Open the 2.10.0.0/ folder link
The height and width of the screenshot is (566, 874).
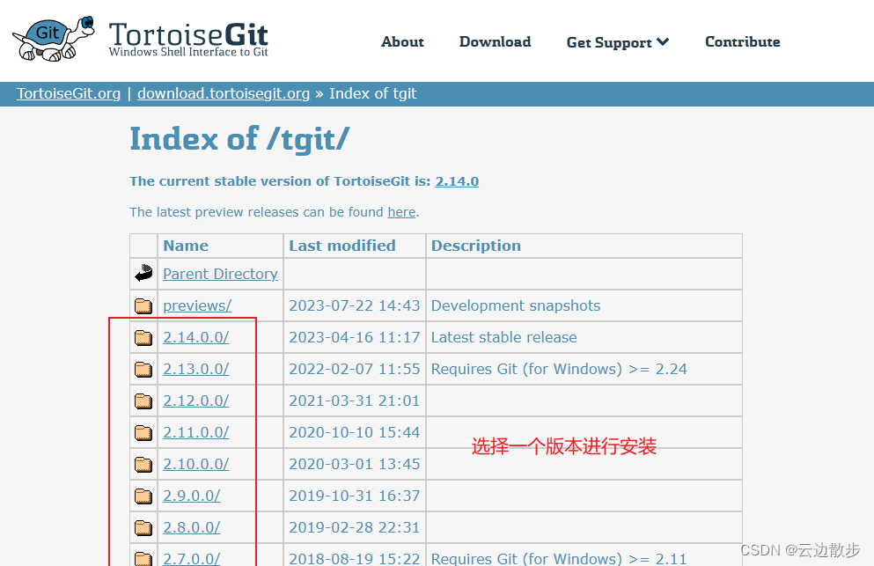(x=195, y=464)
